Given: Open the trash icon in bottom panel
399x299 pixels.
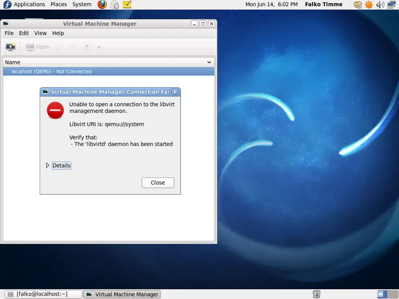Looking at the screenshot, I should click(x=316, y=294).
